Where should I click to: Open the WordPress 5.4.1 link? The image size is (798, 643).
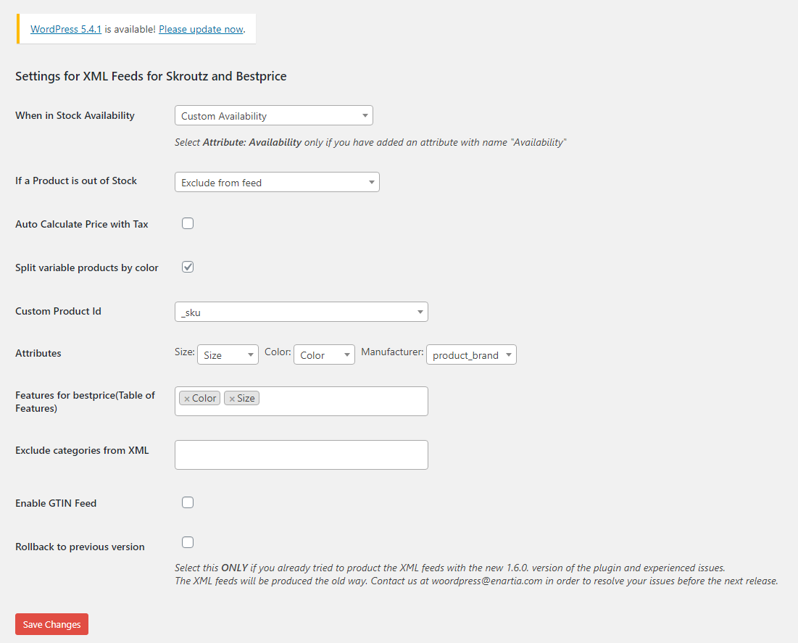coord(66,29)
